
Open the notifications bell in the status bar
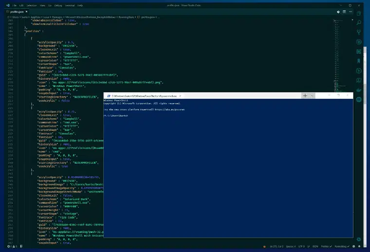(x=359, y=246)
